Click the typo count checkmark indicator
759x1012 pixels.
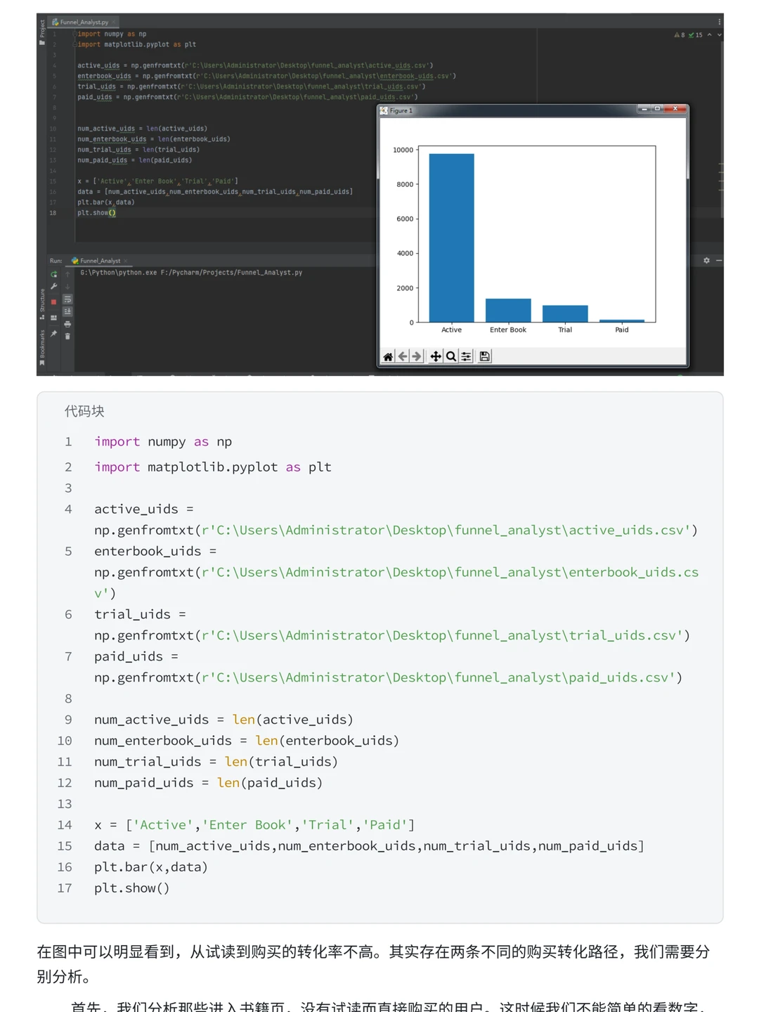695,34
